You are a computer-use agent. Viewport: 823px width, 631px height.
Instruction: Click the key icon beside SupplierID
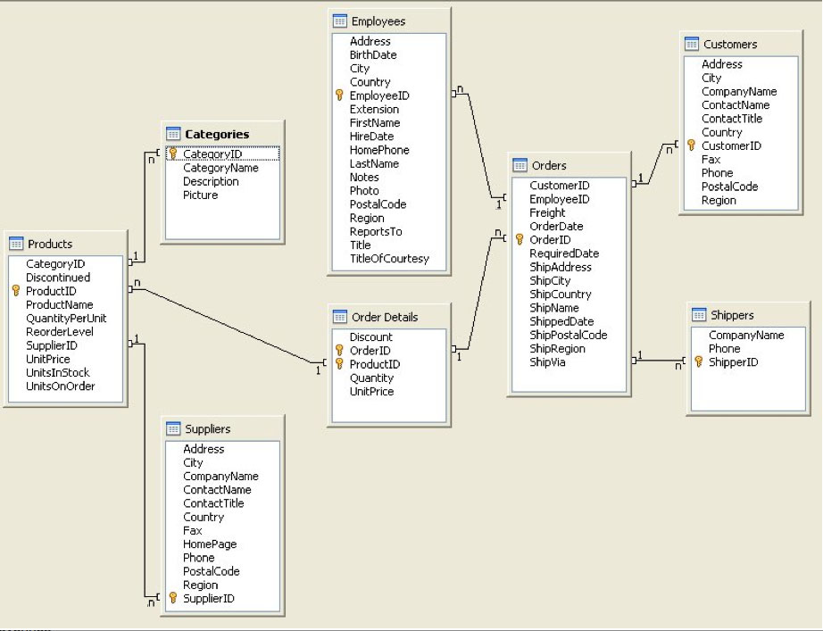coord(173,599)
